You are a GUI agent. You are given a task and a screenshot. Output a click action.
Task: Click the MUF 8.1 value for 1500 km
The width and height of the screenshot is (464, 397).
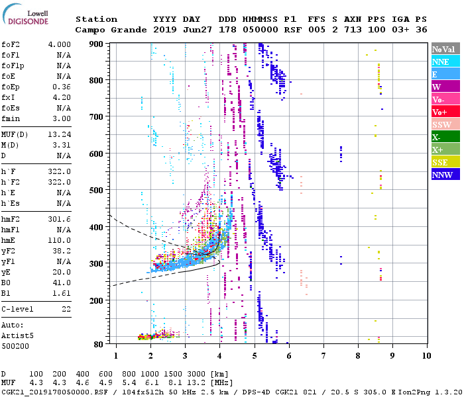pos(175,383)
